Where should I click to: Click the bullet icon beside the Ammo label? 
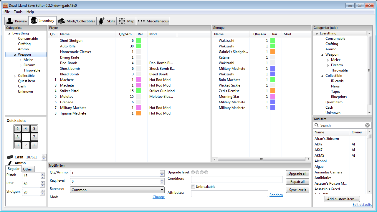click(10, 163)
